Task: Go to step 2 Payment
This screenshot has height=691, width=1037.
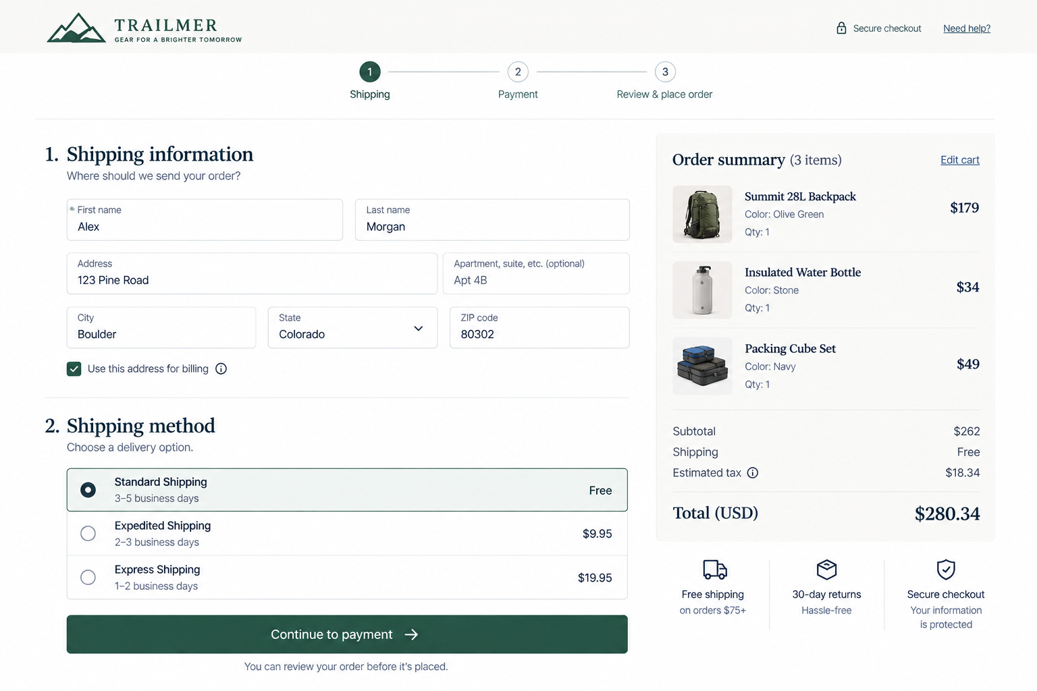Action: click(x=518, y=72)
